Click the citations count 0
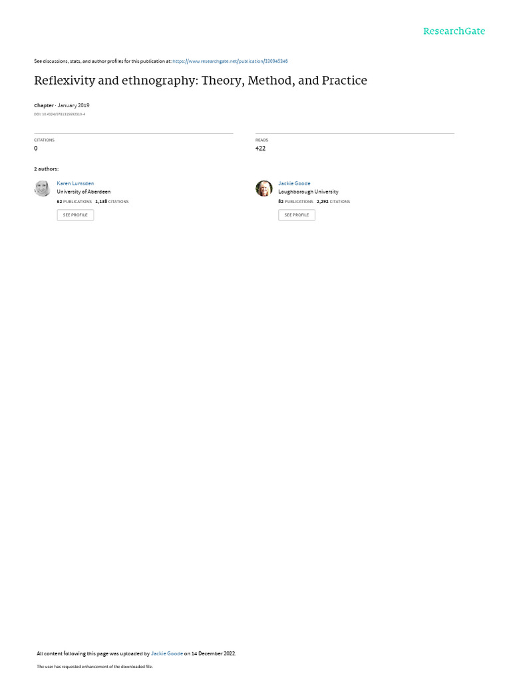Viewport: 511px width, 682px height. (x=36, y=149)
